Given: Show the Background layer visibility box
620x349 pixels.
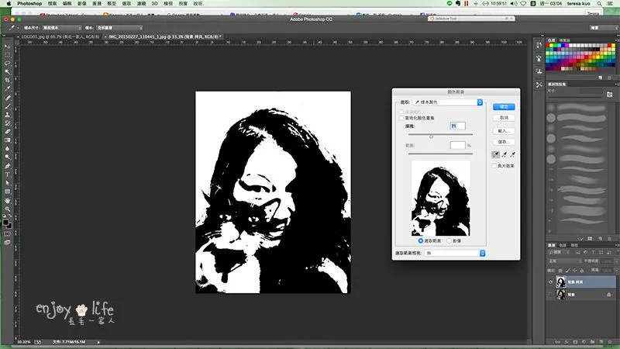Looking at the screenshot, I should [x=550, y=295].
